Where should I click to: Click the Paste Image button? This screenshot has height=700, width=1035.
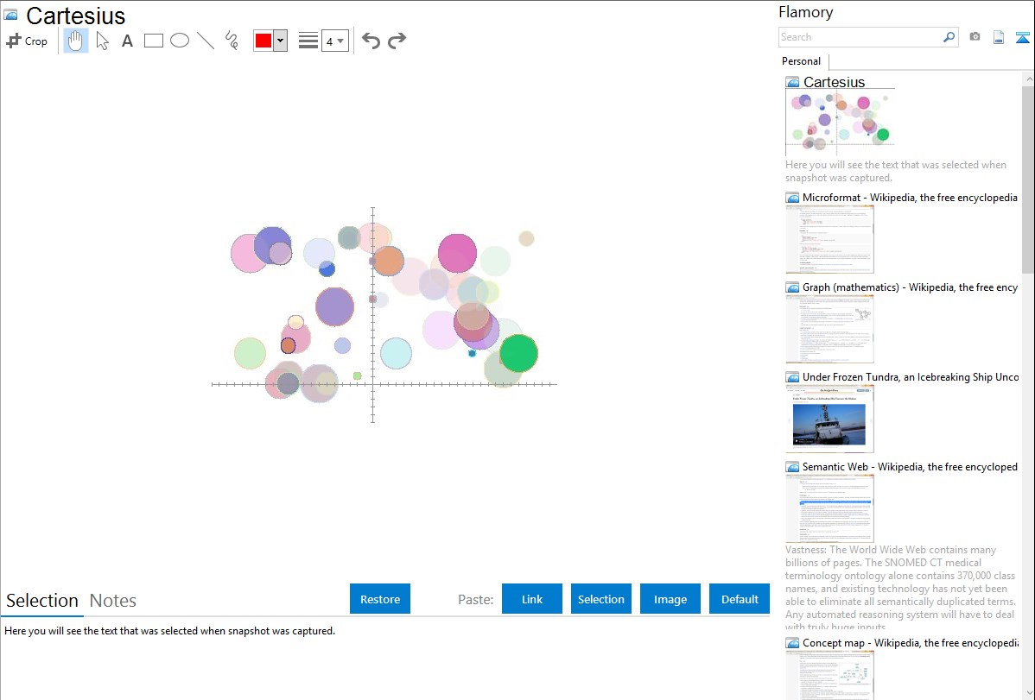pos(670,599)
